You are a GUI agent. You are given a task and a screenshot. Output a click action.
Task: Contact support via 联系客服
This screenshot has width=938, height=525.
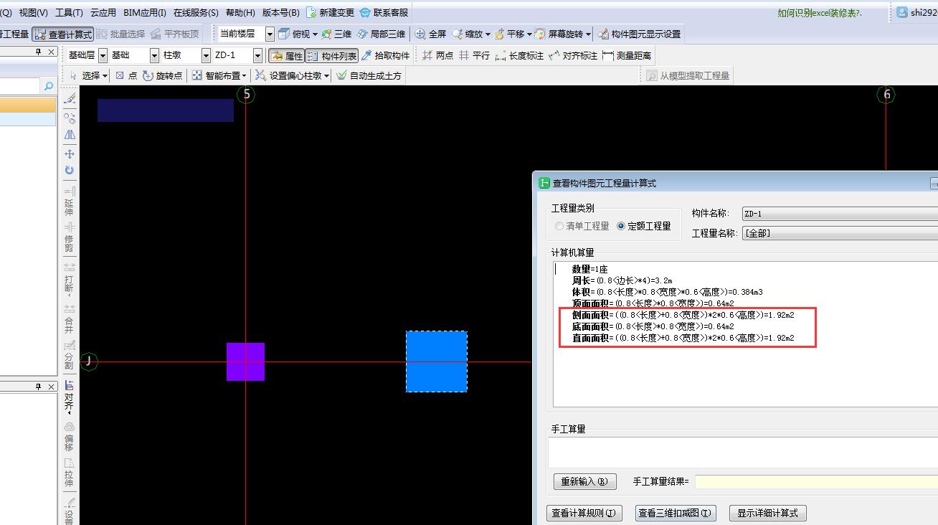click(x=384, y=13)
